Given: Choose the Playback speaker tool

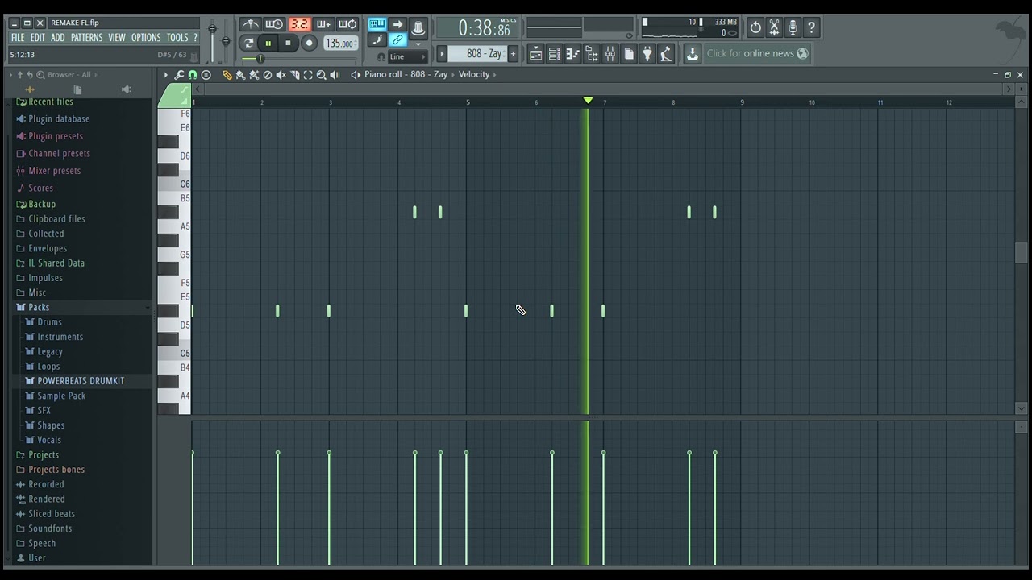Looking at the screenshot, I should pos(335,75).
